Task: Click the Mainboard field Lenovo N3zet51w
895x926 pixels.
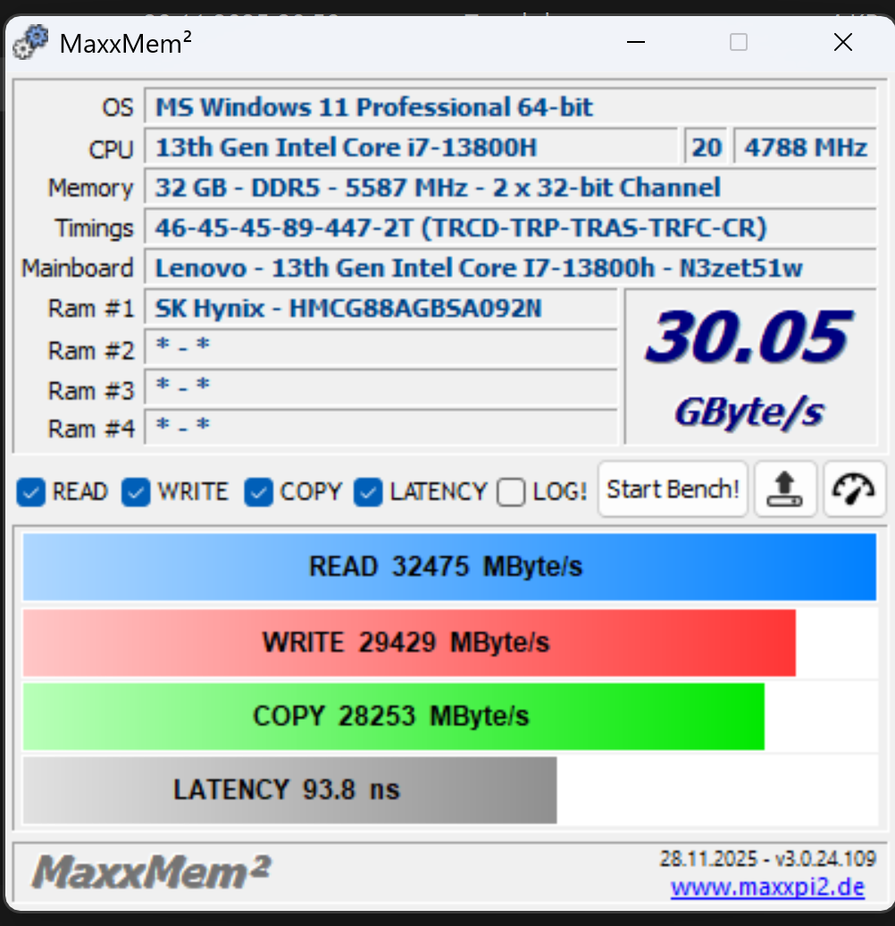Action: coord(510,268)
